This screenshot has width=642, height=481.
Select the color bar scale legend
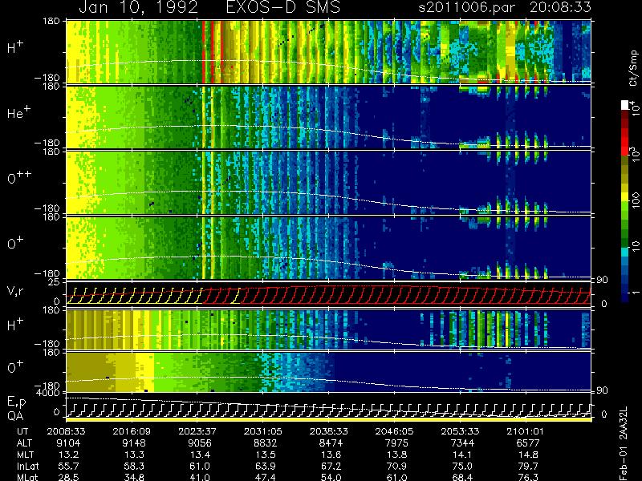625,202
